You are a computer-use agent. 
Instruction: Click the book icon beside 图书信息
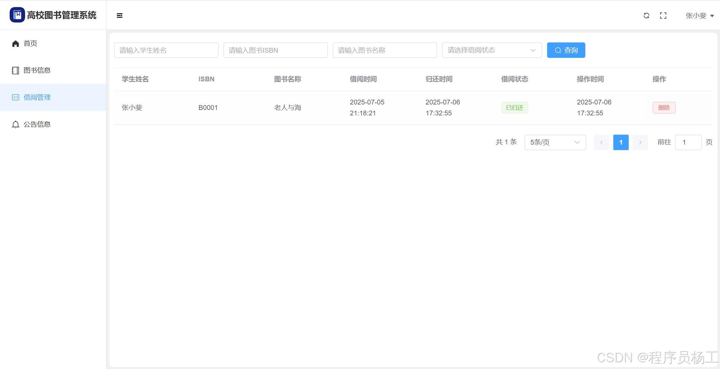point(15,70)
